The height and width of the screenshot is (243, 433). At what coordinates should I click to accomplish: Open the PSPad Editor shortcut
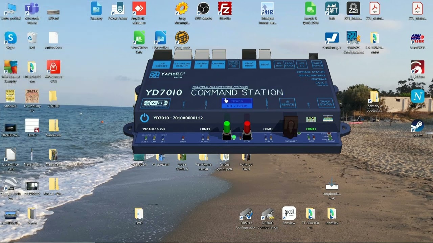[118, 11]
